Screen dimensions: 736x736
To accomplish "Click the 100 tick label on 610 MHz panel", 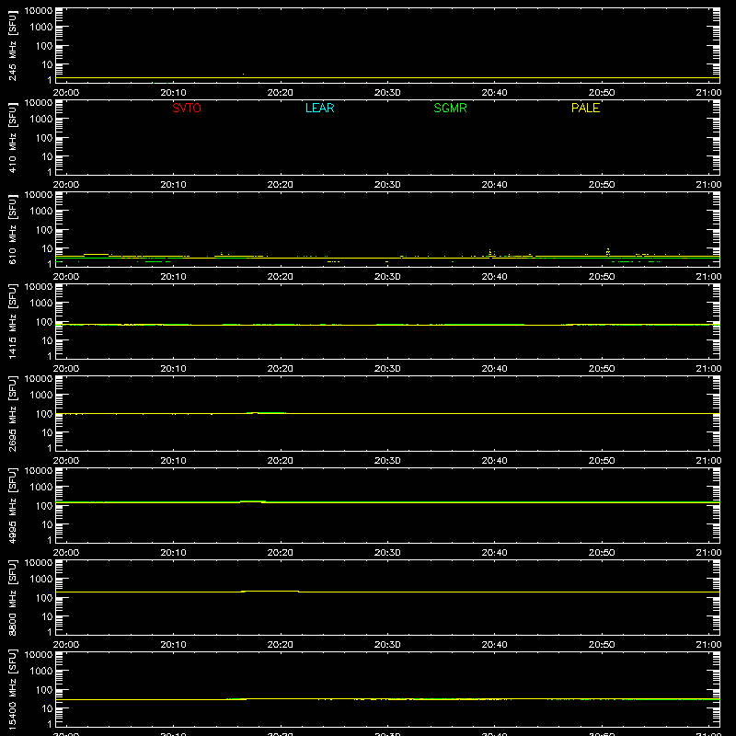I will click(x=44, y=230).
